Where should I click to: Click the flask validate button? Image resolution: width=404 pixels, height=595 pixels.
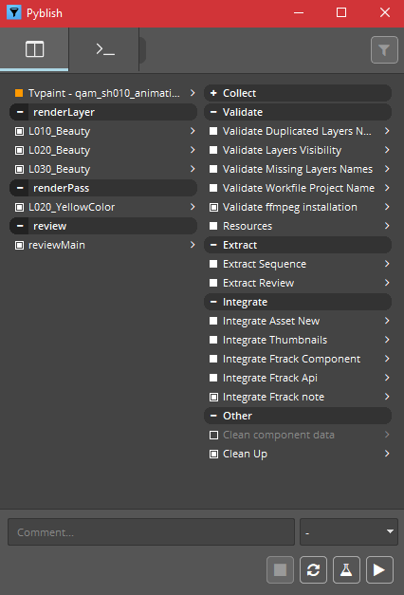346,569
